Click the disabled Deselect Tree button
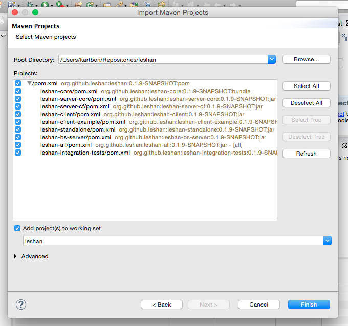348x326 pixels. [306, 137]
